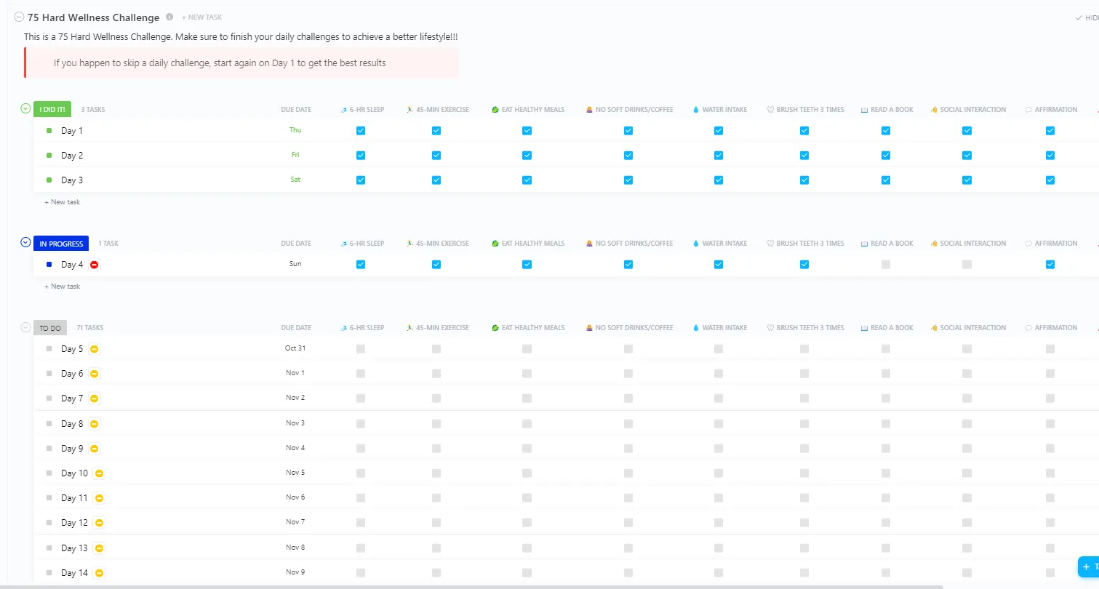The width and height of the screenshot is (1099, 589).
Task: Click Day 10 yellow priority icon
Action: click(99, 473)
